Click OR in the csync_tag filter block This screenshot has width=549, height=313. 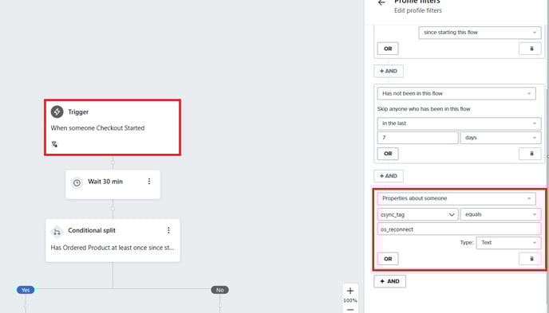388,259
